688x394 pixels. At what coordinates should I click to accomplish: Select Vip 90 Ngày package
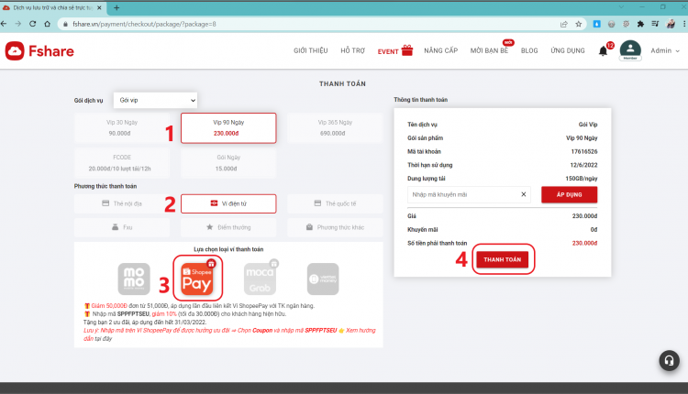(228, 128)
